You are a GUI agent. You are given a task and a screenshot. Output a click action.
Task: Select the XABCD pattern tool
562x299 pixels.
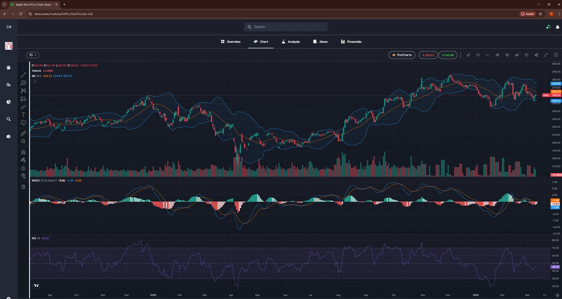(23, 90)
